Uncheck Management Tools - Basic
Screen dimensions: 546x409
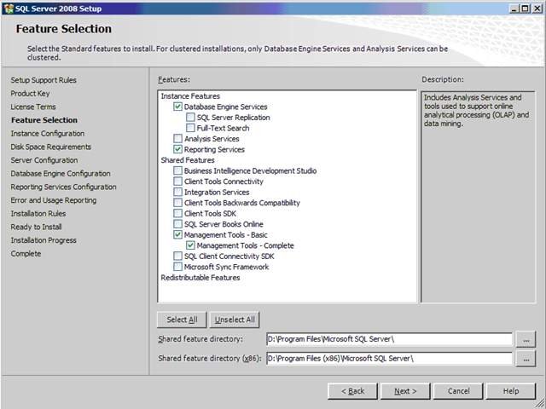tap(177, 235)
